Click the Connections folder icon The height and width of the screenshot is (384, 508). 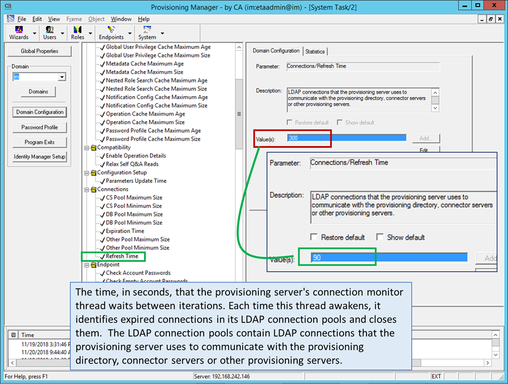93,189
